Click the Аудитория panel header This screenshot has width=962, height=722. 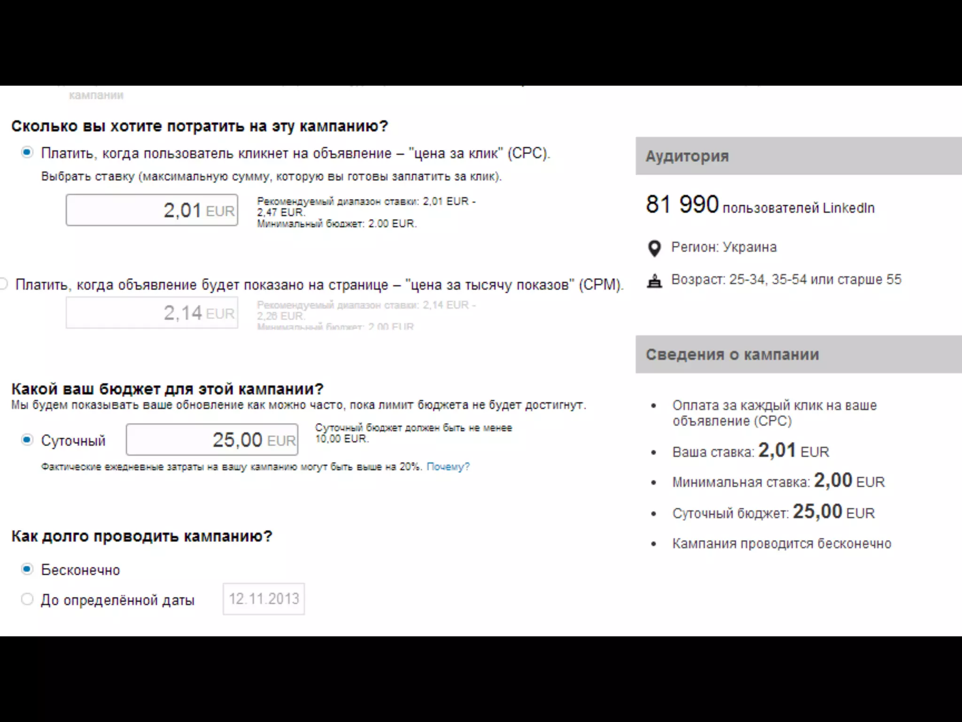tap(799, 156)
